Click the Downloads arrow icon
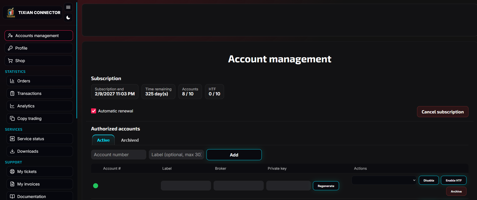The width and height of the screenshot is (477, 200). point(12,151)
